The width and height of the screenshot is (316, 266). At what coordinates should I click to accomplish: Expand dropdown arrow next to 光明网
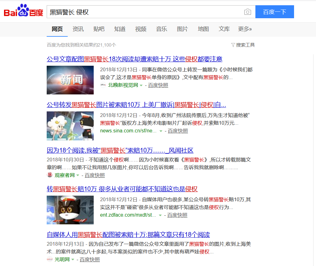tap(73, 260)
